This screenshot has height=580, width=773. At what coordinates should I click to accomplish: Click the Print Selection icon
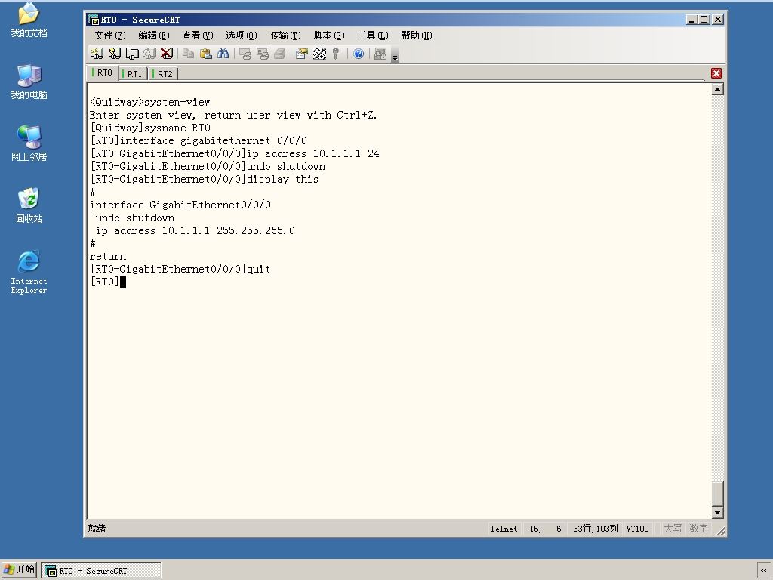pos(262,54)
